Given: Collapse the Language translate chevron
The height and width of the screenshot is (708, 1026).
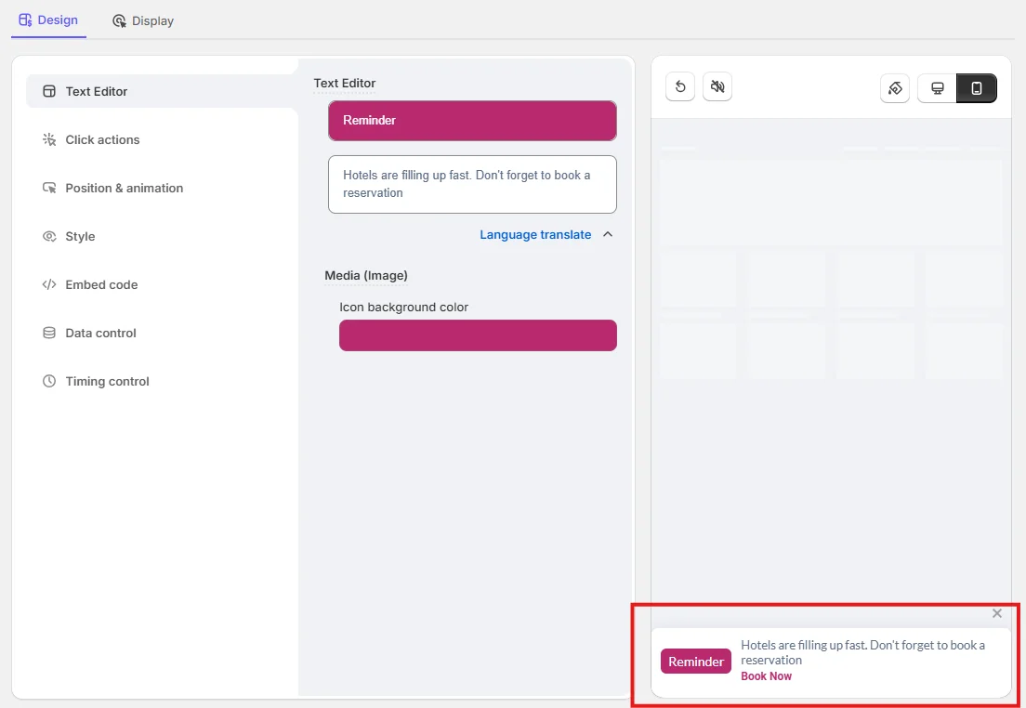Looking at the screenshot, I should [608, 234].
